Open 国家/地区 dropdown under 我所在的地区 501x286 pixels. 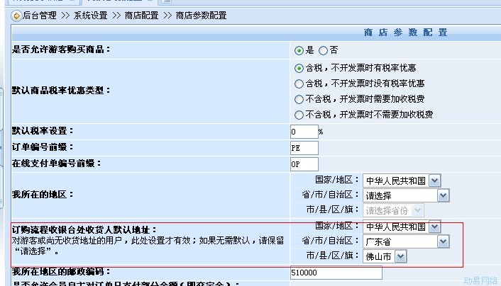click(x=402, y=180)
